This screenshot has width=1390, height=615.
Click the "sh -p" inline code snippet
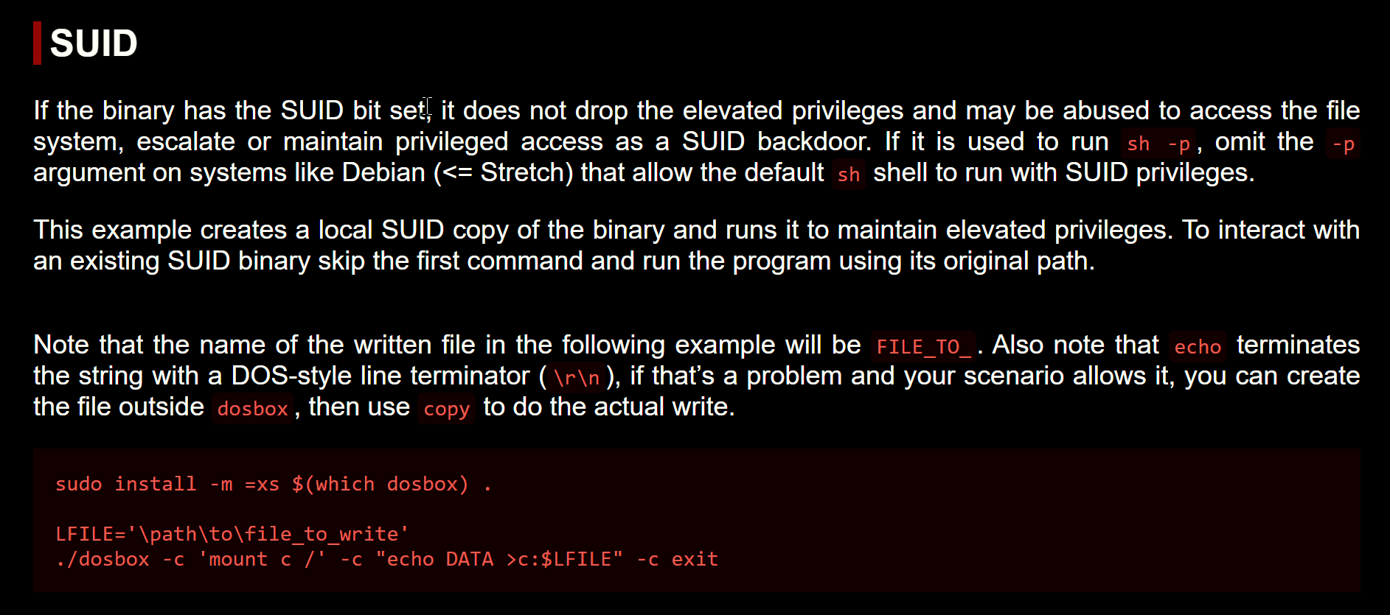coord(1158,144)
